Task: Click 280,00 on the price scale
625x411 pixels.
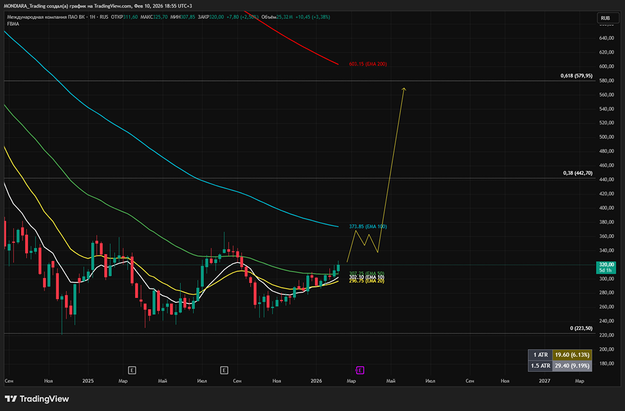Action: [x=606, y=293]
